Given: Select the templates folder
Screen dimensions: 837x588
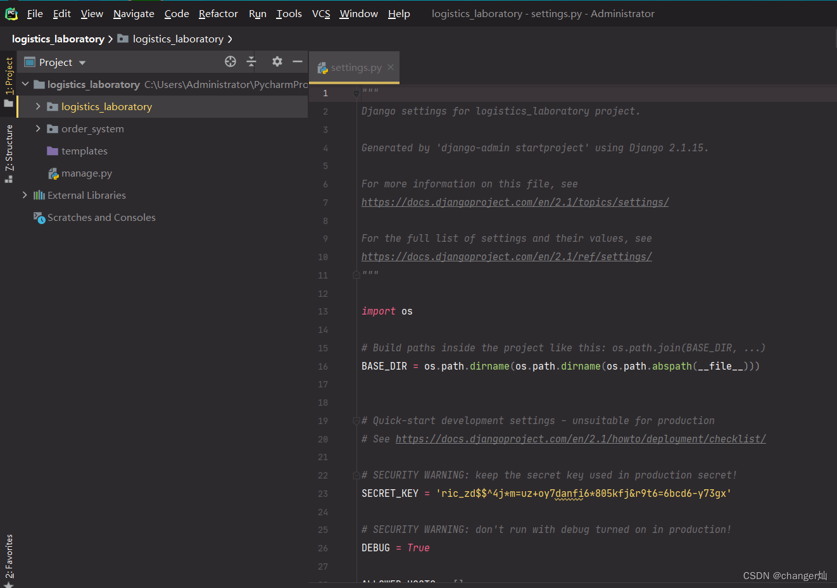Looking at the screenshot, I should 84,151.
